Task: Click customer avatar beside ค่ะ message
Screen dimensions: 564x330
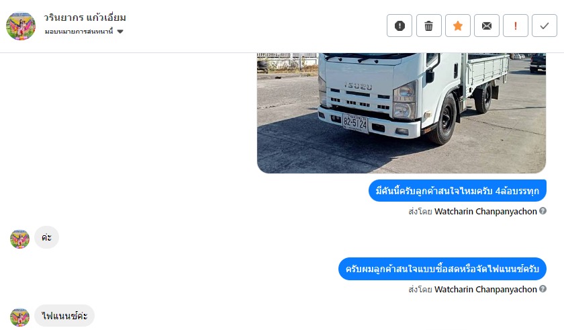Action: click(x=19, y=239)
